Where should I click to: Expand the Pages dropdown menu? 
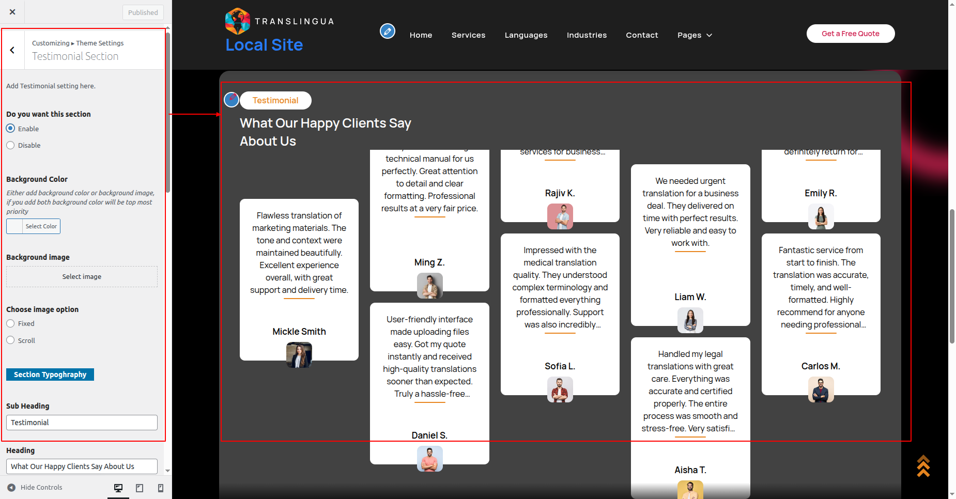(x=695, y=35)
